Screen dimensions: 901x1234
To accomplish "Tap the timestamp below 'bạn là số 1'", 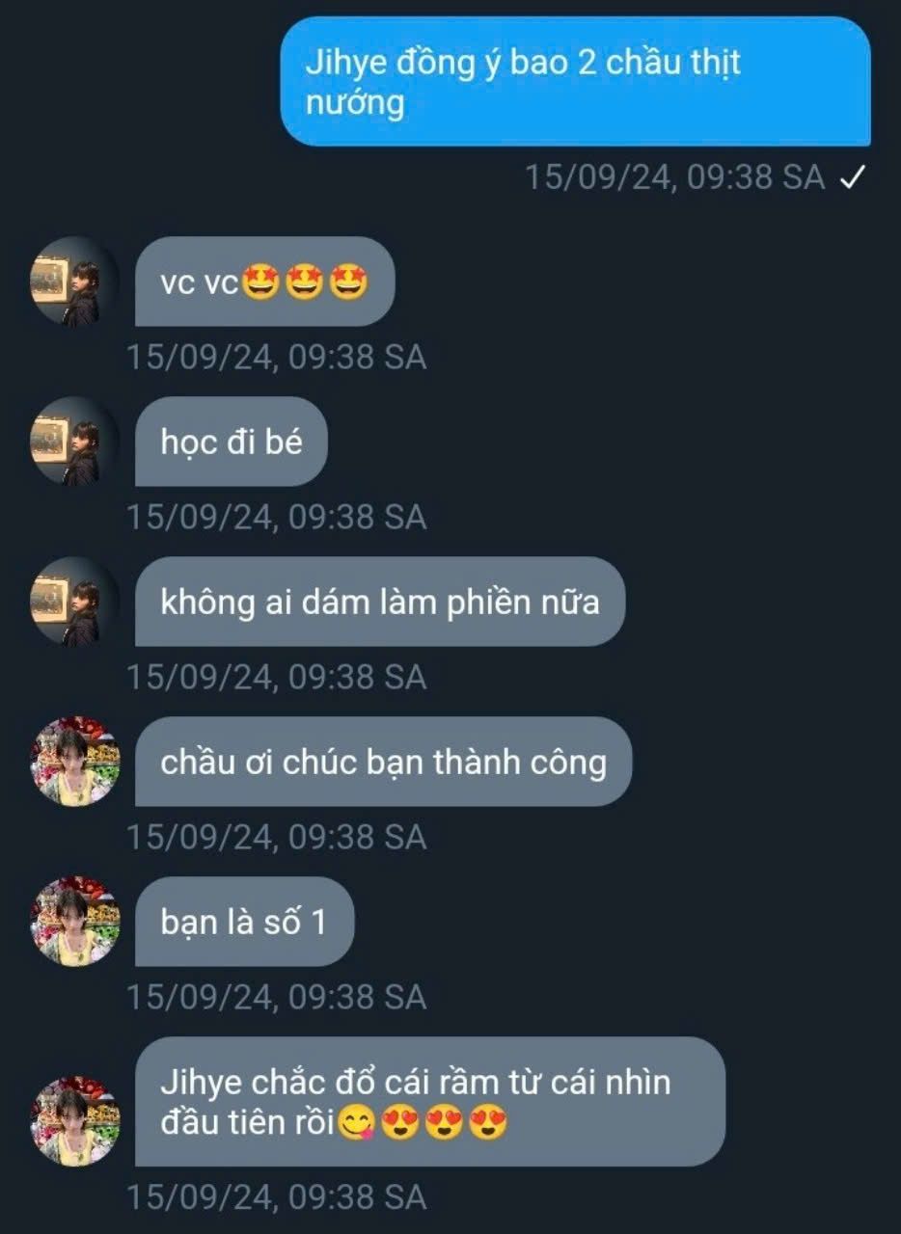I will (277, 997).
